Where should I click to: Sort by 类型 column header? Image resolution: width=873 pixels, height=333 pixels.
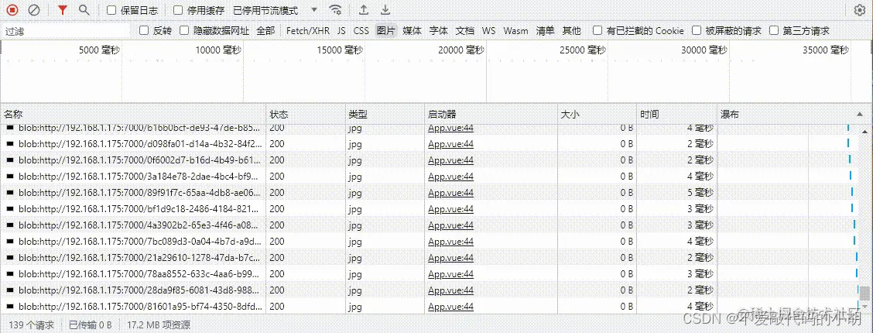pyautogui.click(x=385, y=114)
